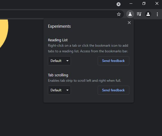The image size is (162, 136).
Task: Click the Experiments flask icon in toolbar
Action: coord(130,14)
